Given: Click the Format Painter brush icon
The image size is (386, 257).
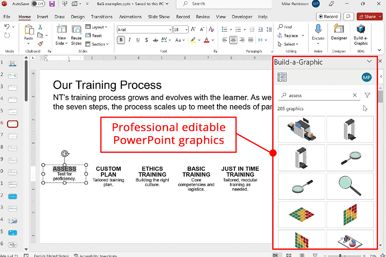Looking at the screenshot, I should click(x=40, y=44).
